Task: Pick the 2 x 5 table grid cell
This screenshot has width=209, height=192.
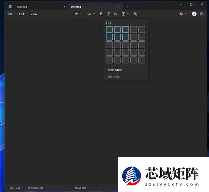Action: (x=142, y=37)
